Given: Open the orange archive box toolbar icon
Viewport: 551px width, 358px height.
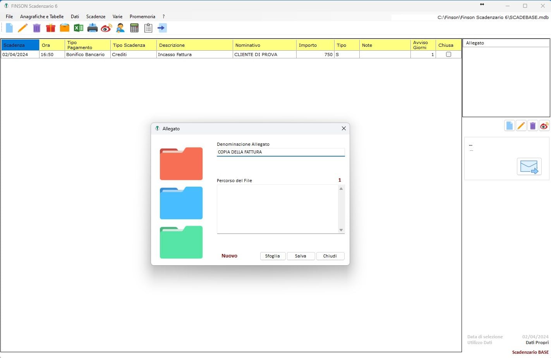Looking at the screenshot, I should pyautogui.click(x=65, y=28).
